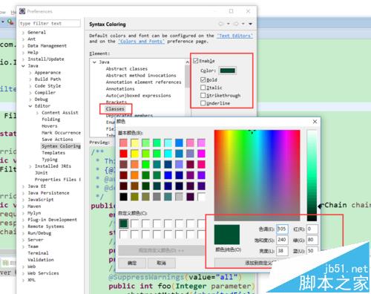Click the filter text box in Preferences
This screenshot has width=371, height=294.
[50, 23]
